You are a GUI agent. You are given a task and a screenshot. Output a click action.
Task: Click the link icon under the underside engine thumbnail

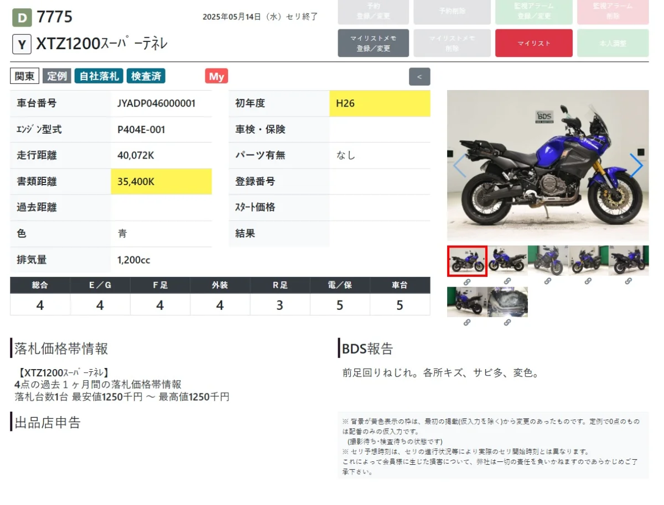507,323
